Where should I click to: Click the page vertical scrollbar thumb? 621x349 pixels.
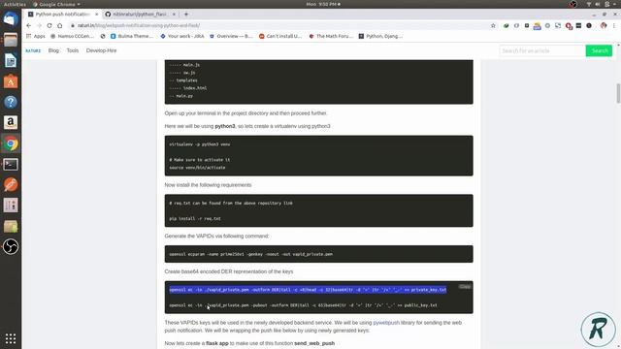[618, 93]
